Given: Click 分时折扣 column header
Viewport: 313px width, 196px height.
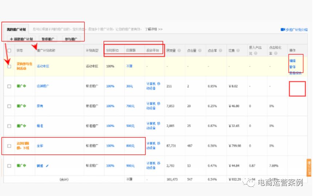Looking at the screenshot, I should [x=112, y=50].
